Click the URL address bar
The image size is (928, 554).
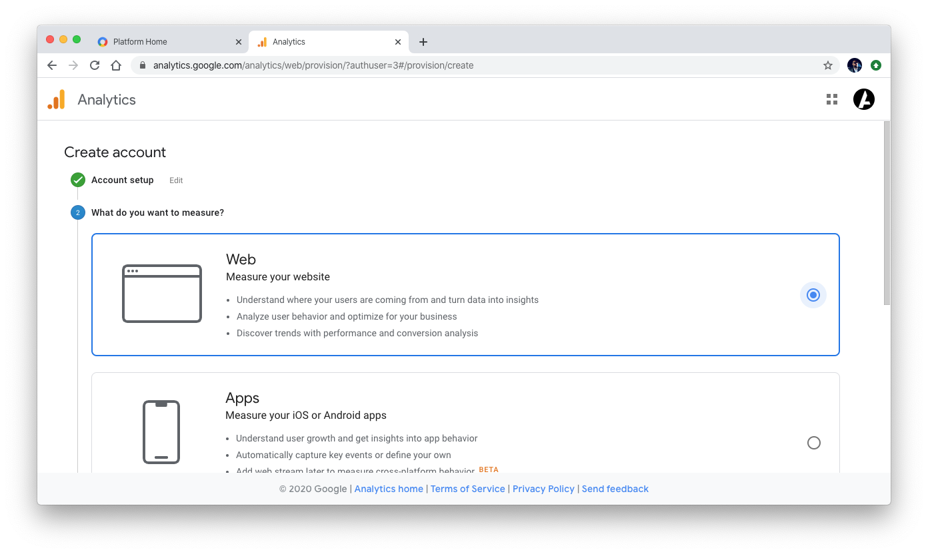485,65
